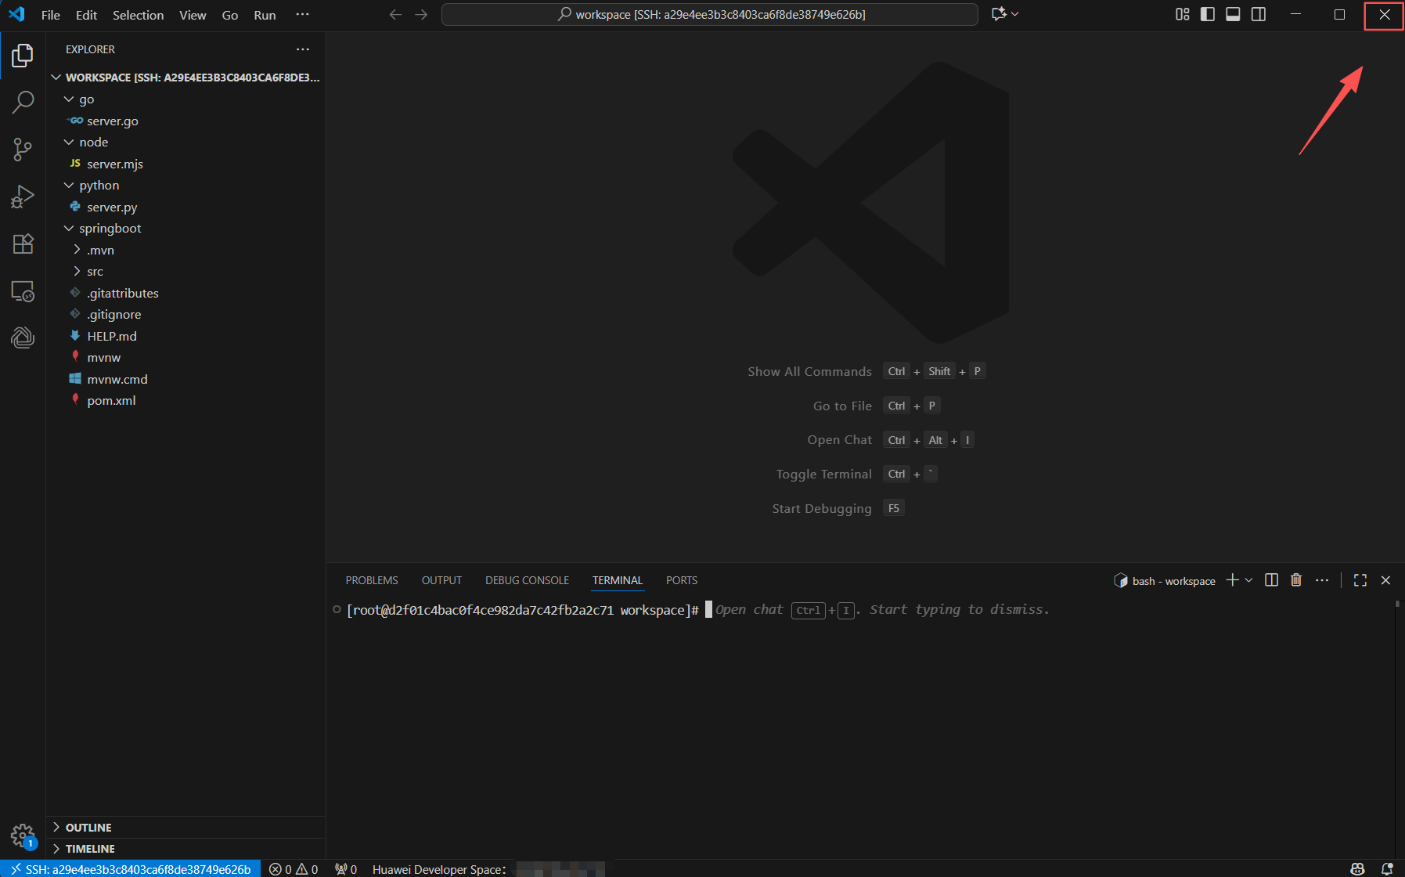The image size is (1405, 877).
Task: Open server.mjs file
Action: [x=186, y=164]
